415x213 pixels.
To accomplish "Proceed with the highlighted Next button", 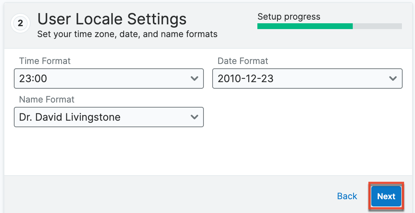I will [386, 196].
